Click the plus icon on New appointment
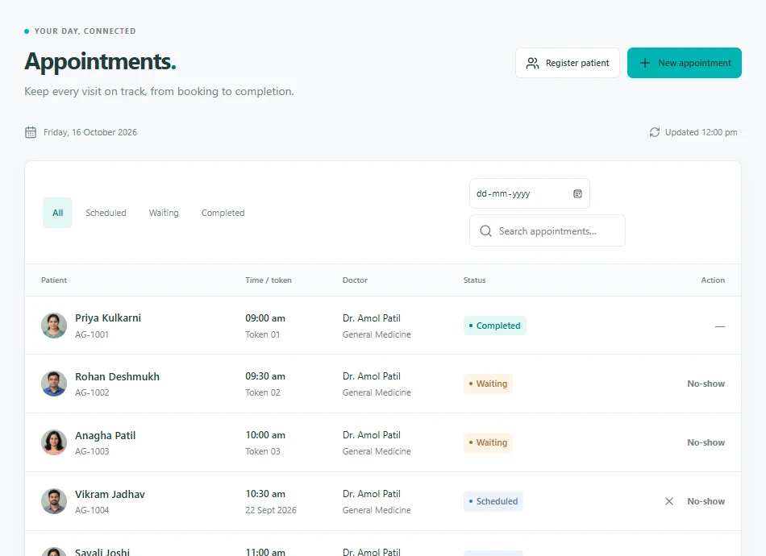Viewport: 766px width, 556px height. 645,63
